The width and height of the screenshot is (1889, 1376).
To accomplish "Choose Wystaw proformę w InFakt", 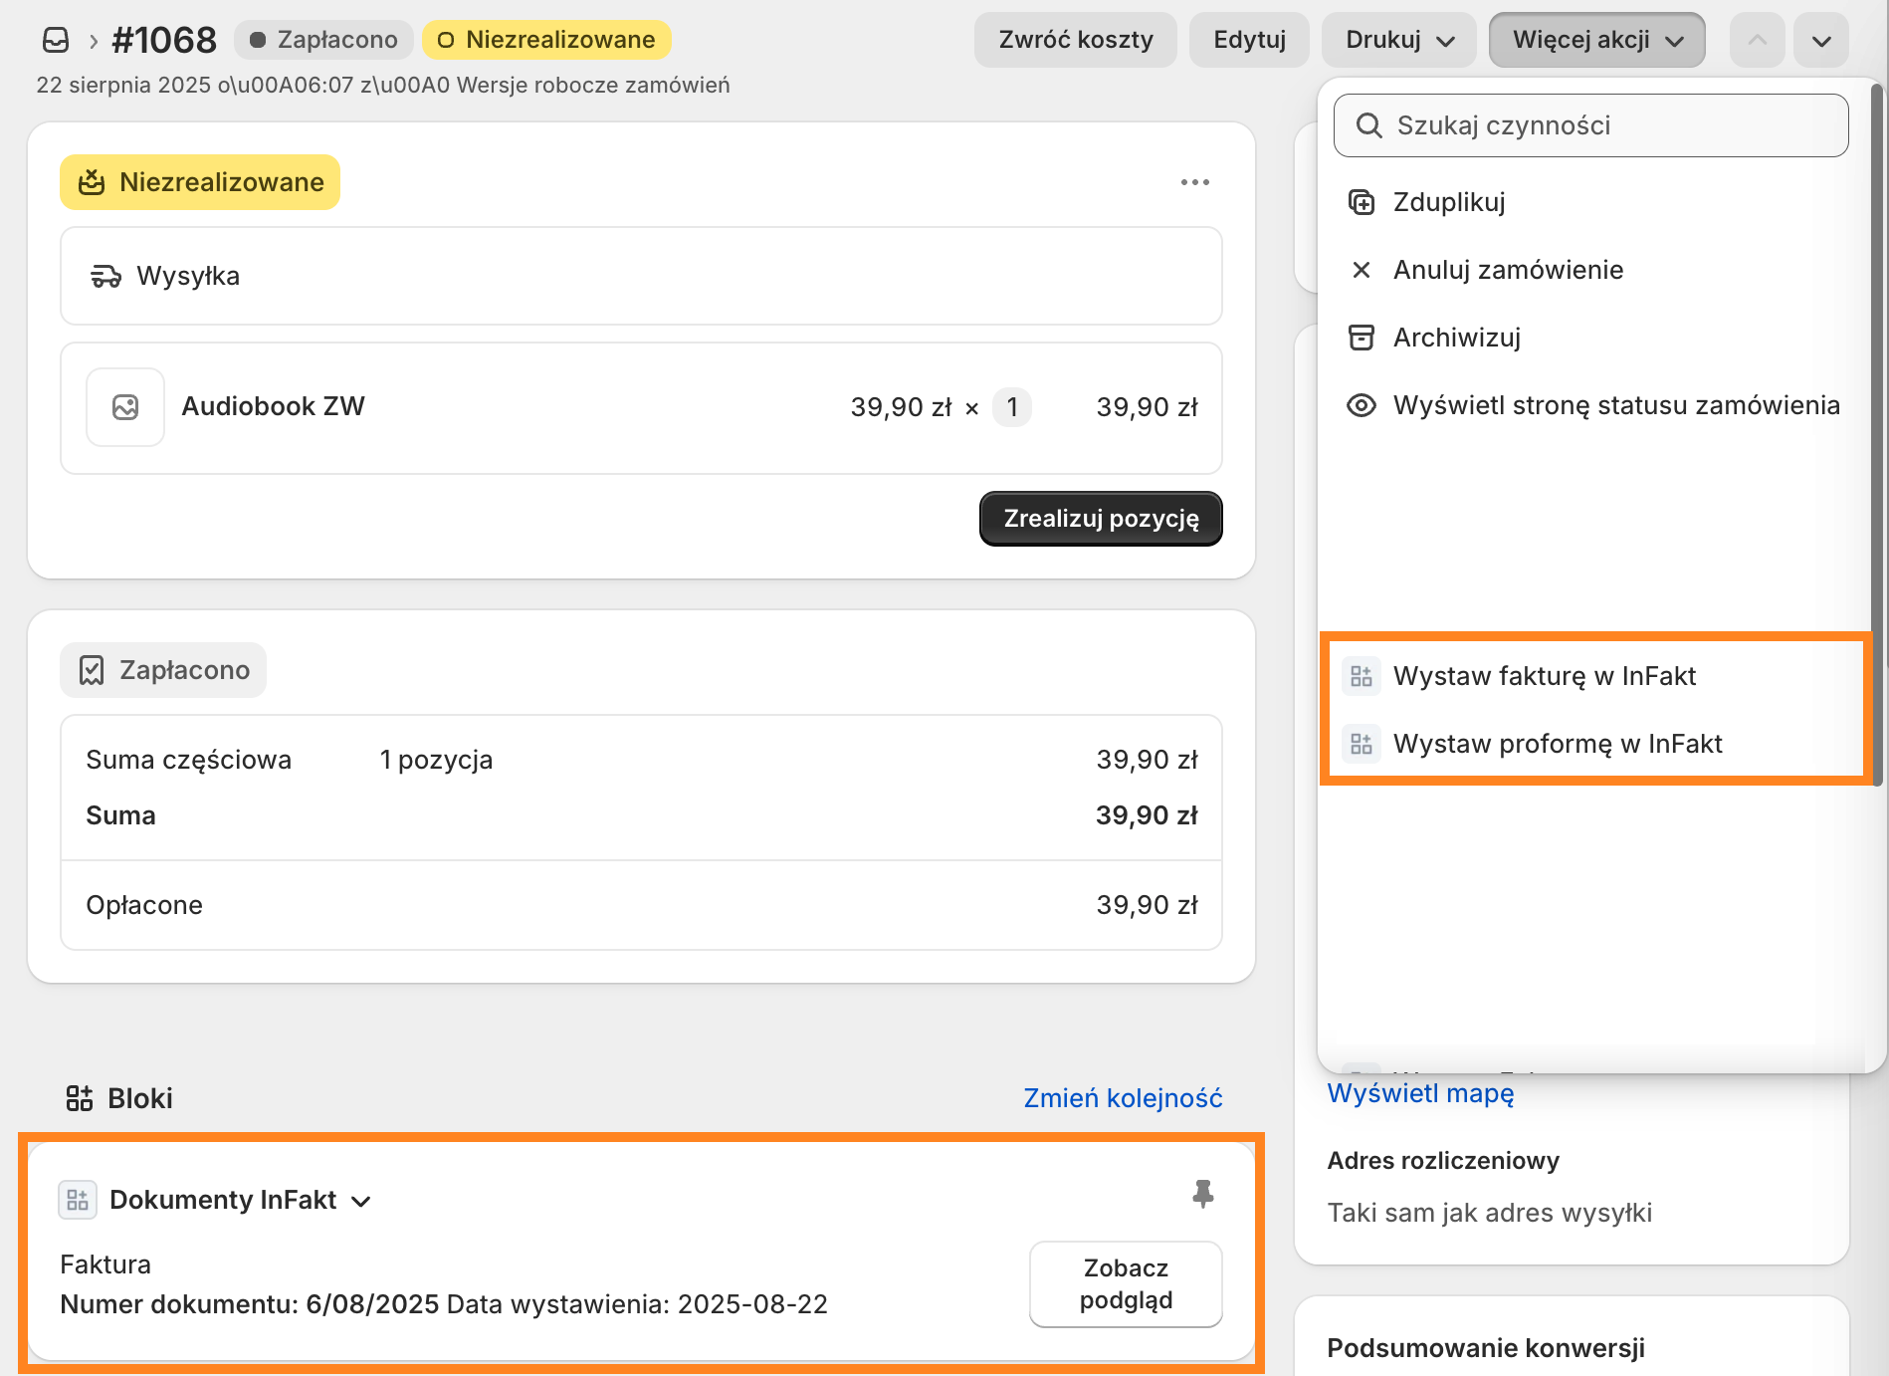I will coord(1558,743).
